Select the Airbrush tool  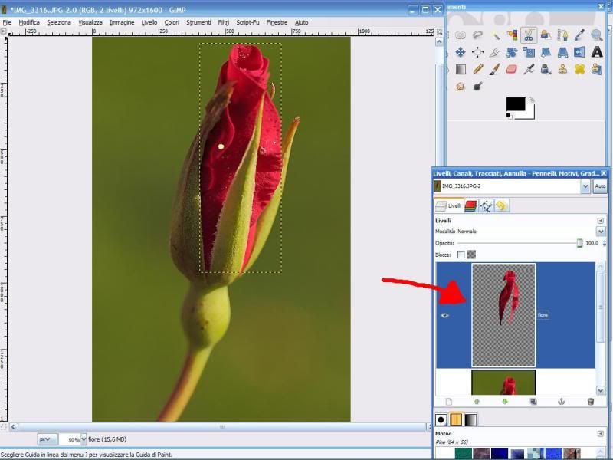coord(529,69)
